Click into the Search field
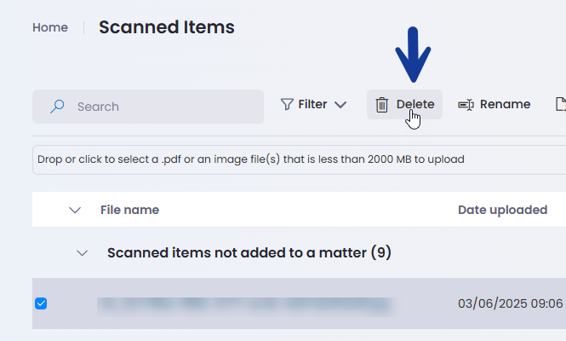Viewport: 566px width, 341px height. (148, 107)
